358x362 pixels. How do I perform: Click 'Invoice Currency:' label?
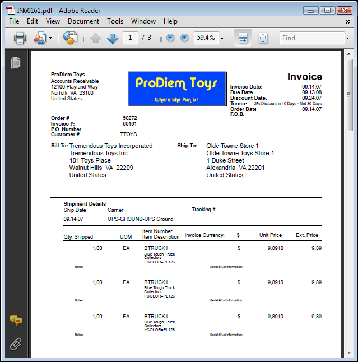click(204, 235)
